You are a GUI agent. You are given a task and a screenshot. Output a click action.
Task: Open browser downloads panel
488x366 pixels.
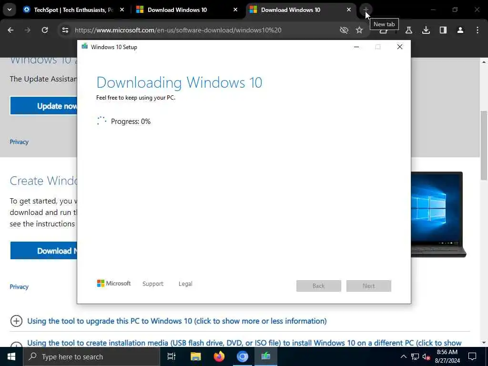tap(426, 30)
